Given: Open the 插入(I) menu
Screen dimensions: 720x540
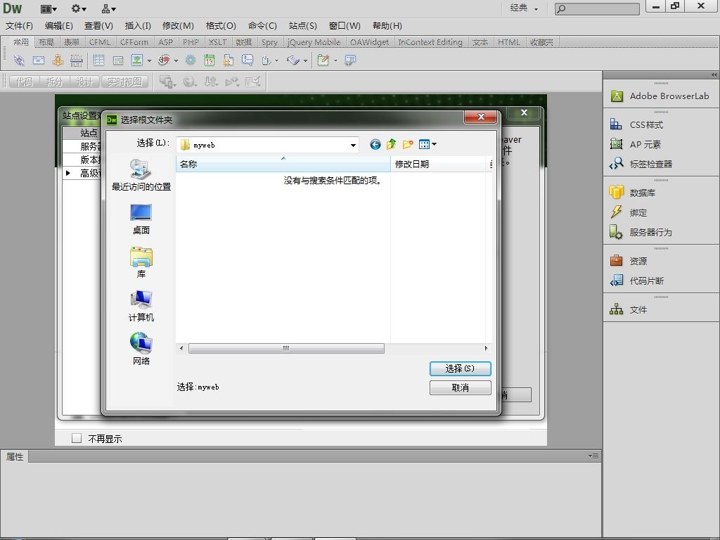Looking at the screenshot, I should click(138, 26).
